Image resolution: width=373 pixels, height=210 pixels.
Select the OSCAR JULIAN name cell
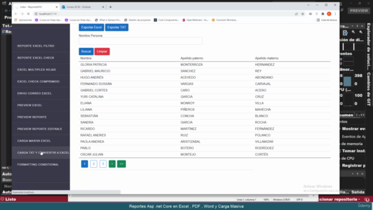pyautogui.click(x=92, y=154)
